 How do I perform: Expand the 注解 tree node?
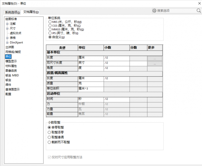7,24
